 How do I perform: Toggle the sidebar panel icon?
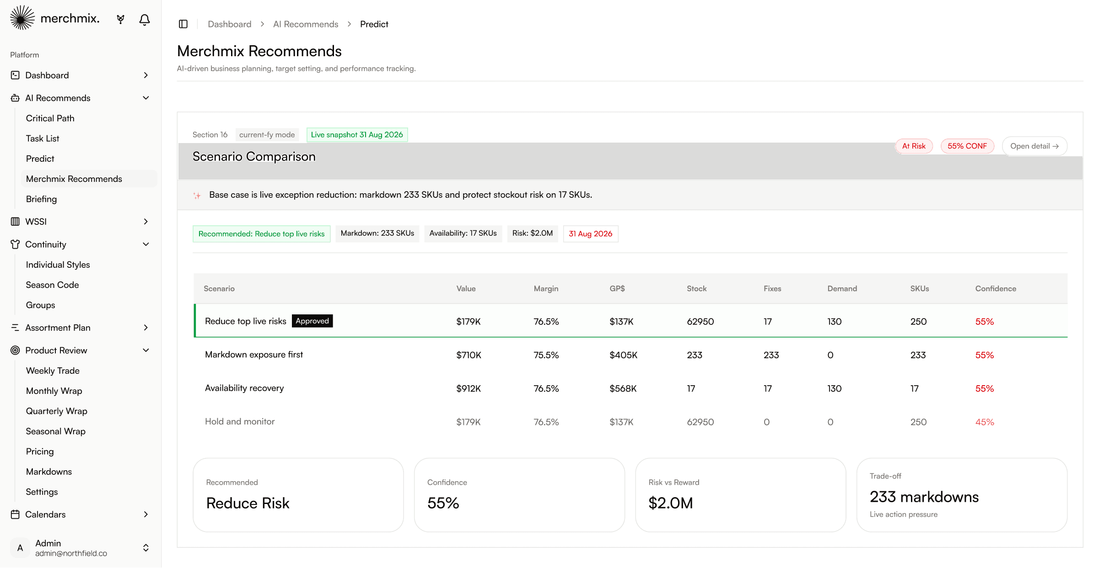click(x=183, y=24)
